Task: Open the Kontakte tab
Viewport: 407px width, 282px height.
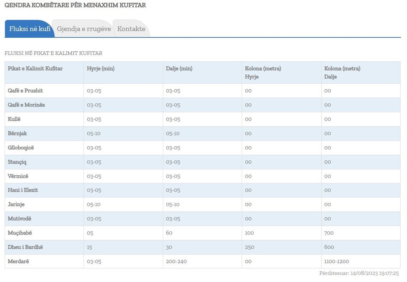Action: [131, 29]
